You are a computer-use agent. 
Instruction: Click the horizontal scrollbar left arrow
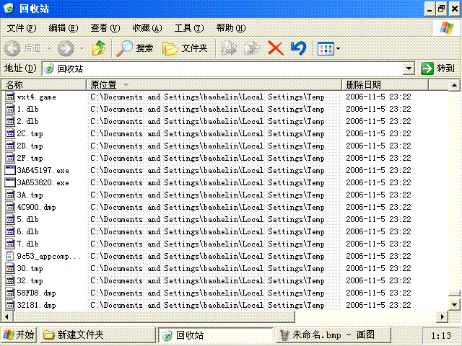click(6, 317)
